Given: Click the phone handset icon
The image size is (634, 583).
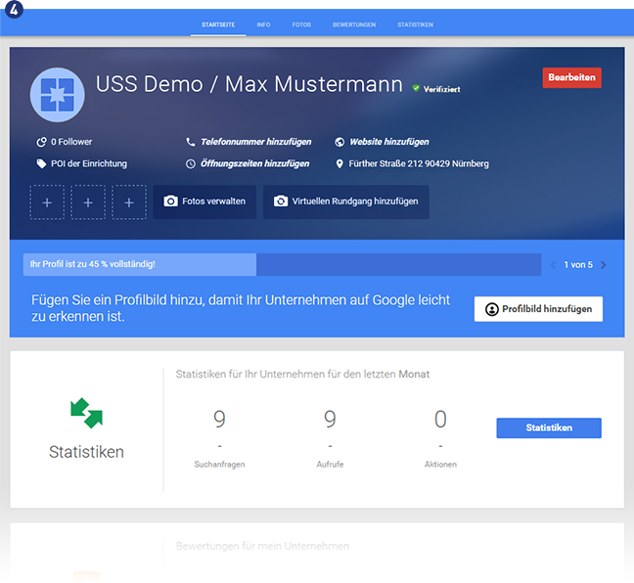Looking at the screenshot, I should click(x=191, y=142).
